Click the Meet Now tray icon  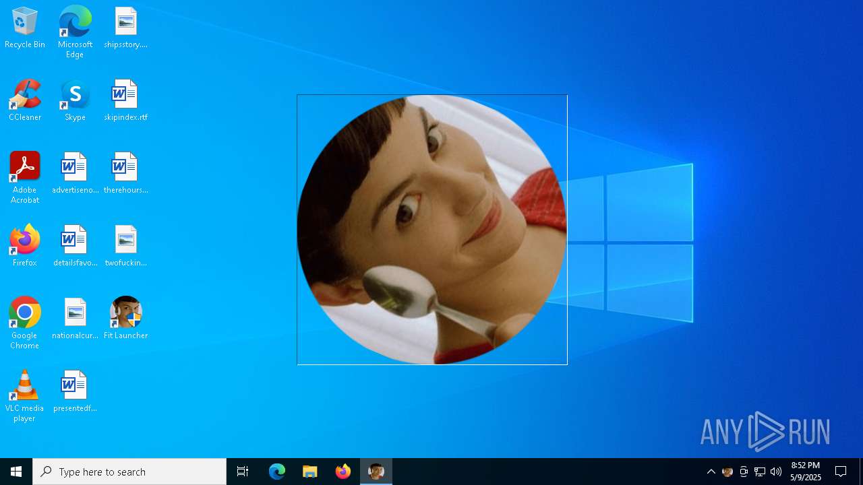[x=744, y=472]
